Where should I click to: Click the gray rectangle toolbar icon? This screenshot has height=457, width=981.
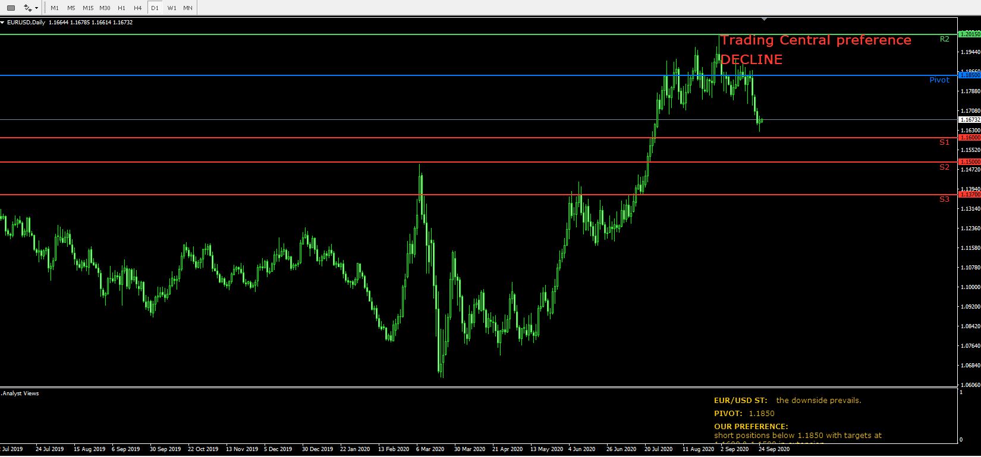point(11,8)
